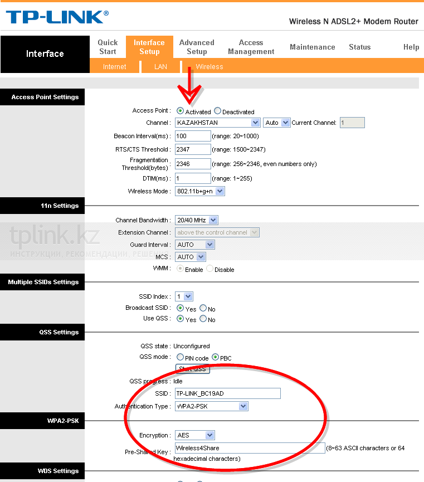Choose Yes for Use QSS
The height and width of the screenshot is (482, 424).
[180, 319]
